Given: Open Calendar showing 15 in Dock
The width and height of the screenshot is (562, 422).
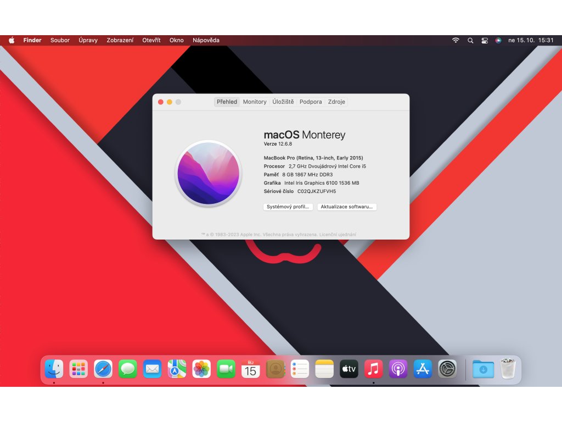Looking at the screenshot, I should coord(250,369).
